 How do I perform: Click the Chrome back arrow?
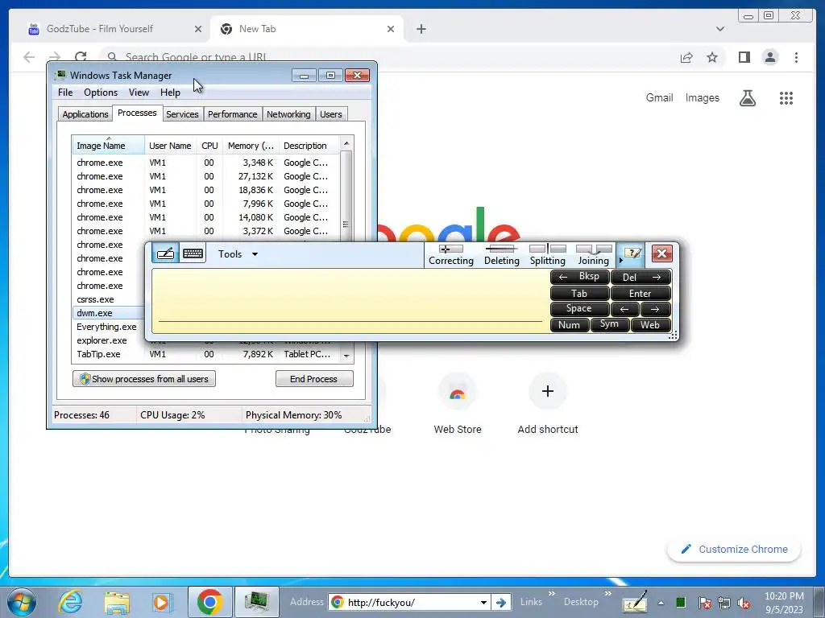tap(29, 57)
